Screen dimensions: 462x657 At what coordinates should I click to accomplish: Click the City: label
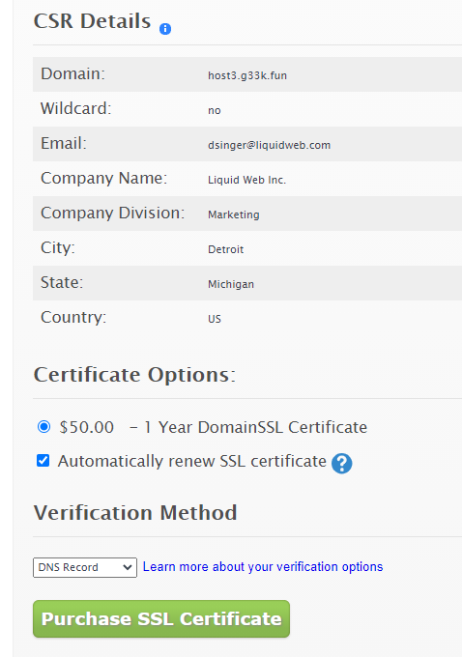tap(58, 247)
